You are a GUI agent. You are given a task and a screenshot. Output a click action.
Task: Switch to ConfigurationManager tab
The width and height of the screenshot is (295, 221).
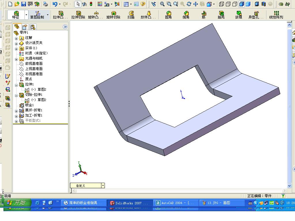click(x=33, y=27)
